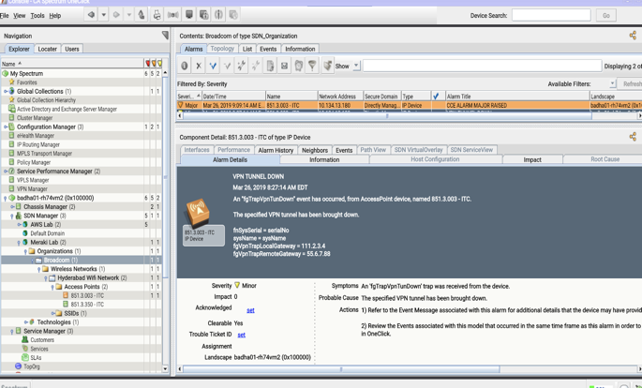Expand the SSIDs tree node

[x=52, y=314]
